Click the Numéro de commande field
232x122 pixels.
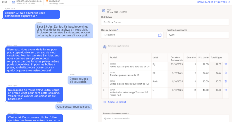197,35
